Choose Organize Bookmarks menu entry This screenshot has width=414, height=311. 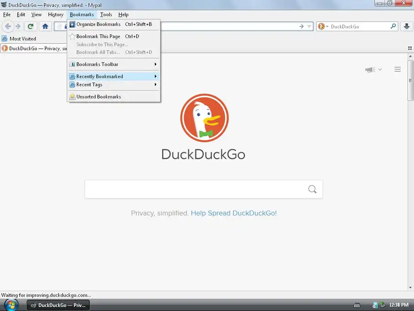114,24
